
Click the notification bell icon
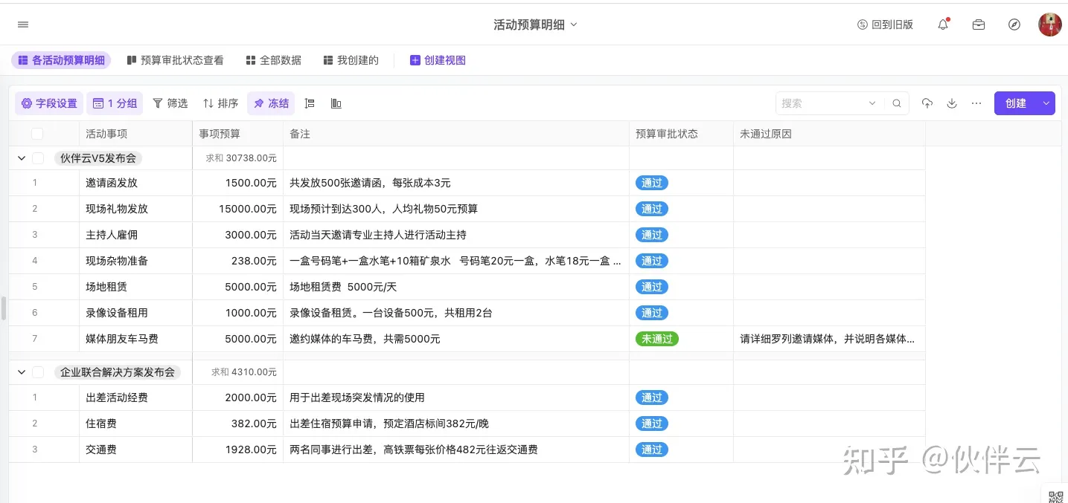pyautogui.click(x=943, y=25)
